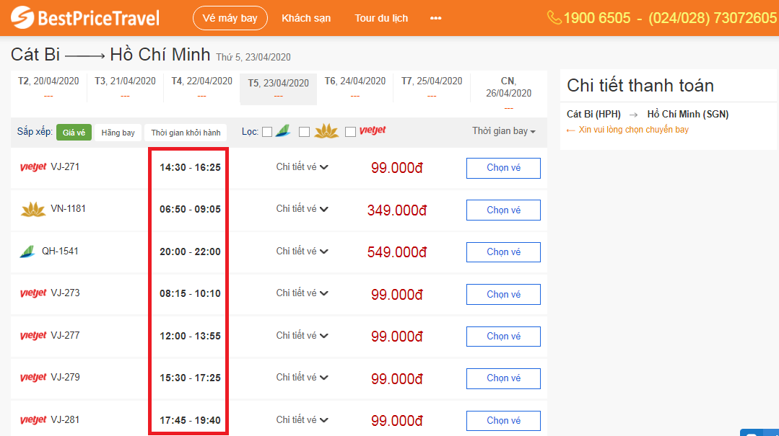Screen dimensions: 779x436
Task: Tick the Vietjet filter checkbox
Action: click(351, 132)
